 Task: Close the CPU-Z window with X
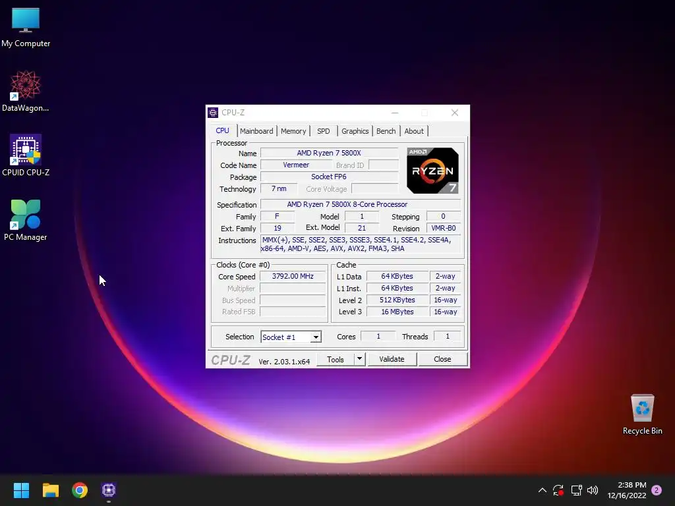[455, 113]
